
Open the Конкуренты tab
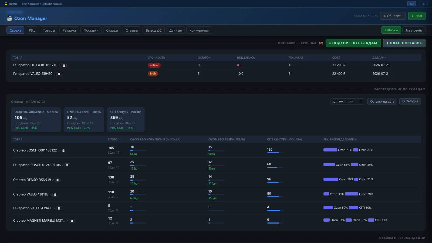199,30
